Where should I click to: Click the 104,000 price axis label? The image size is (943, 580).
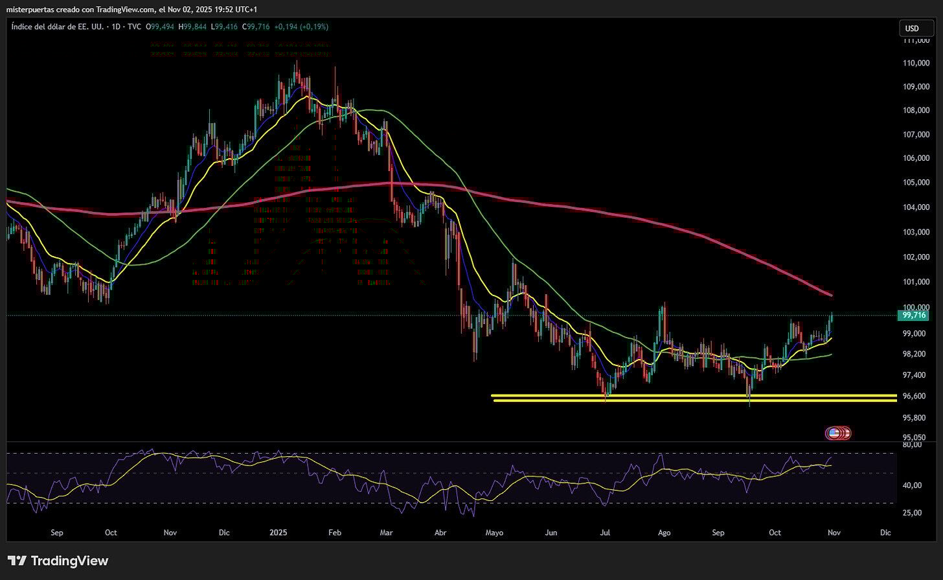pos(916,207)
